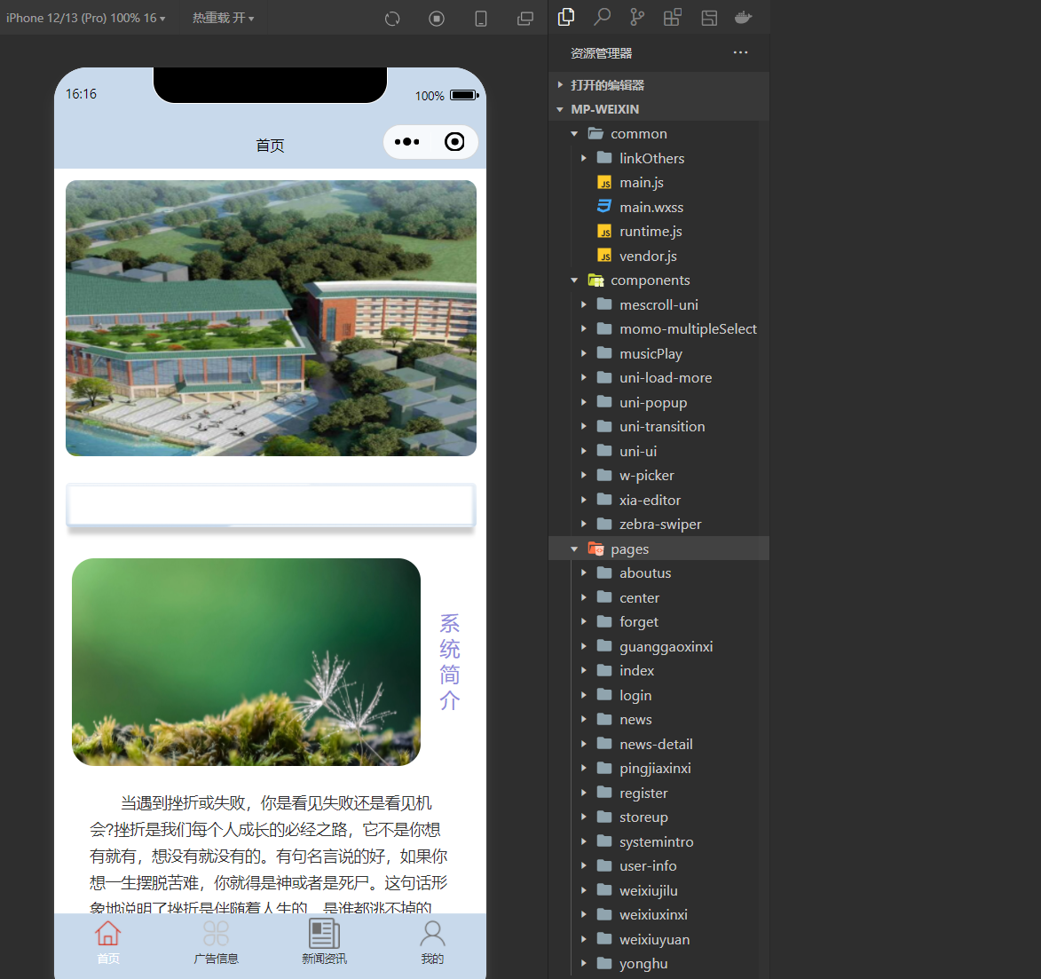Open the extensions blocks icon
Image resolution: width=1041 pixels, height=979 pixels.
click(x=673, y=17)
